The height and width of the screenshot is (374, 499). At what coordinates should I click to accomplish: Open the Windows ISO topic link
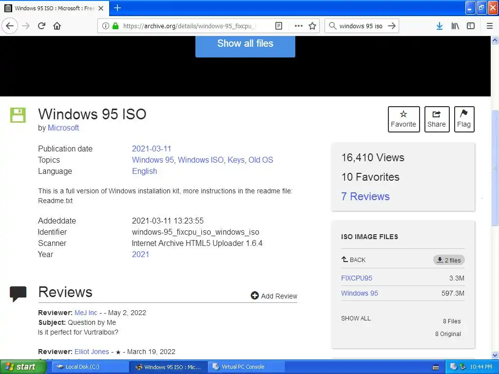200,160
